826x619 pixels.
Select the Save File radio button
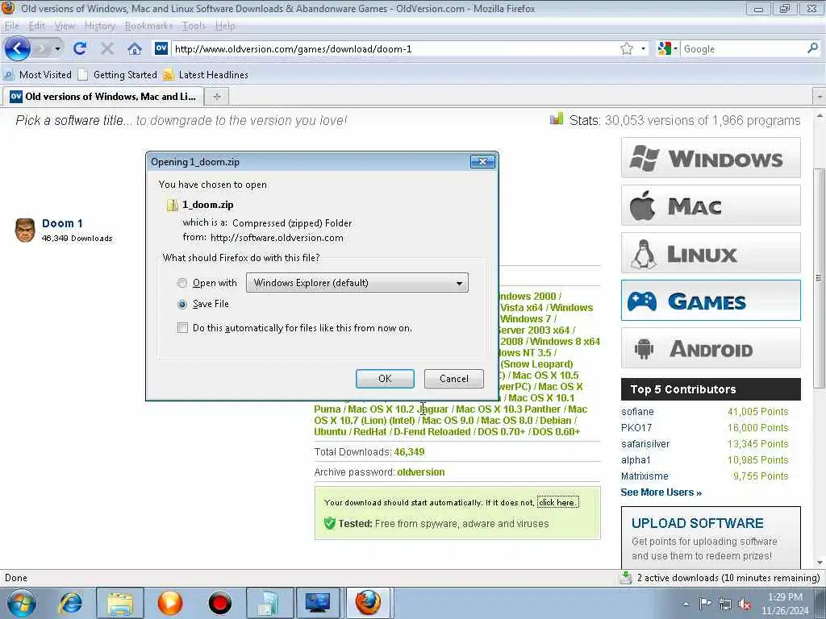[182, 304]
